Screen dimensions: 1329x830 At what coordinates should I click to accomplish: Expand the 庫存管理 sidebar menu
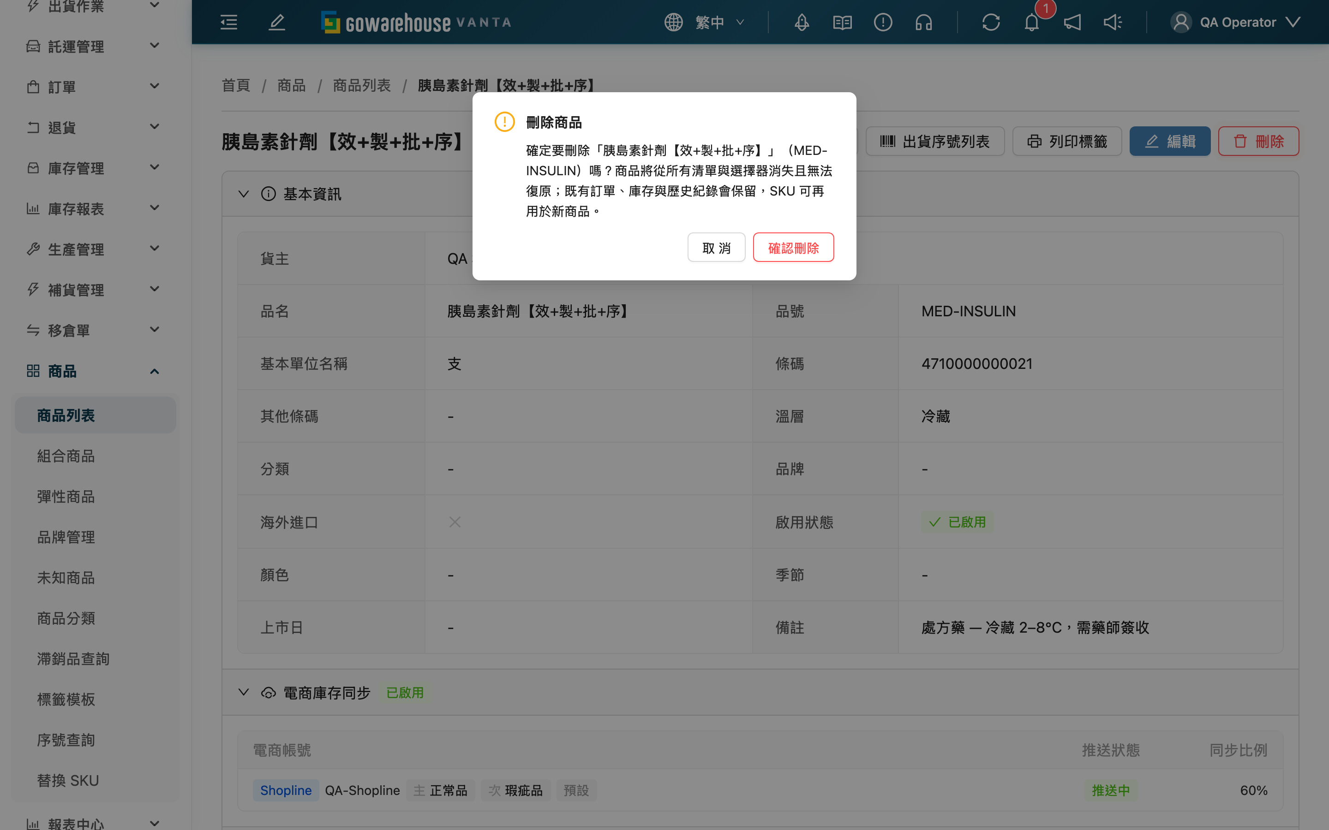tap(95, 168)
